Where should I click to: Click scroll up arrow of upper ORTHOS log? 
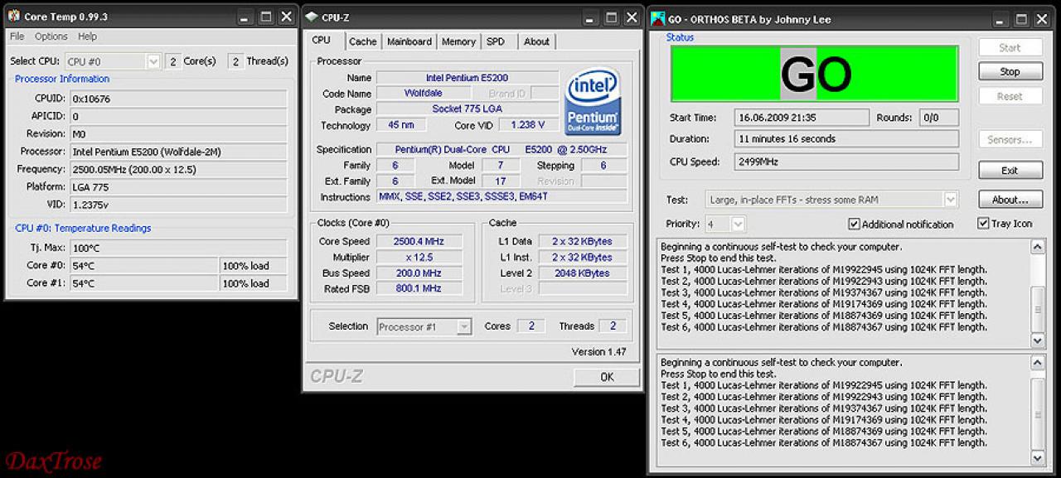1038,247
